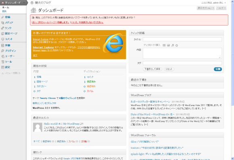Open the 表示オプション screen options dropdown
Screen dimensions: 234x160
tap(206, 8)
